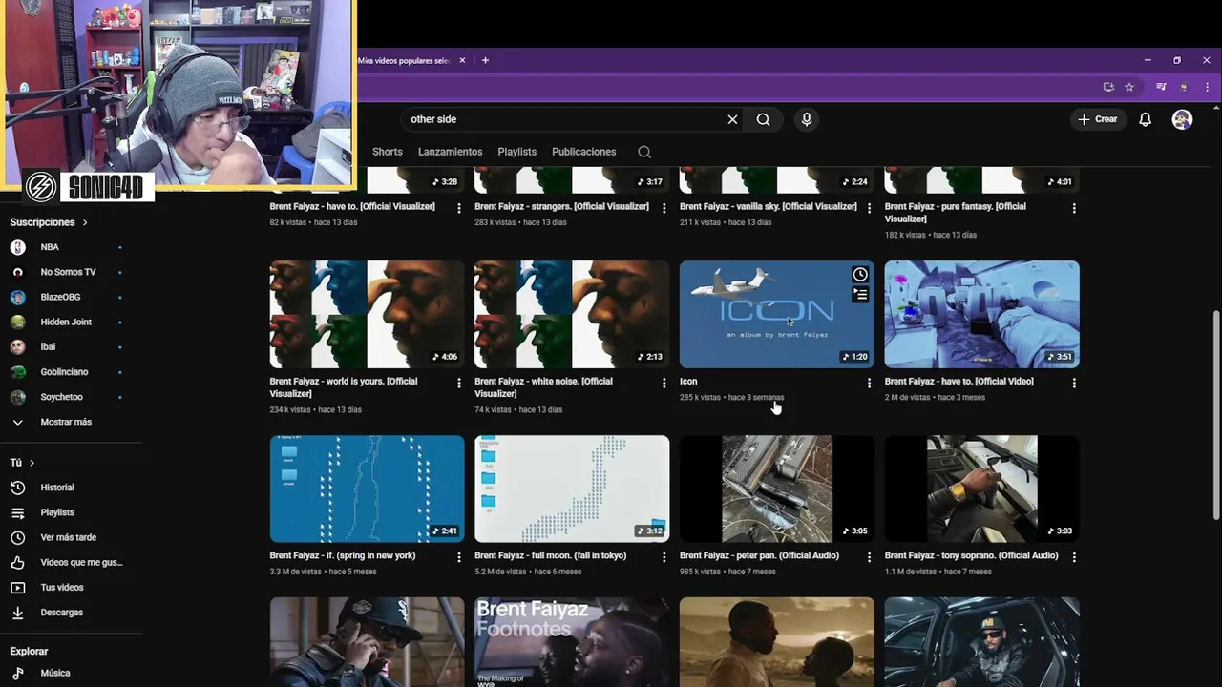Play 'if. (spring in new york)' thumbnail
The width and height of the screenshot is (1222, 687).
tap(367, 489)
